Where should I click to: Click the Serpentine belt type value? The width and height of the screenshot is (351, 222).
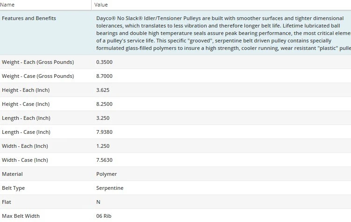click(109, 188)
